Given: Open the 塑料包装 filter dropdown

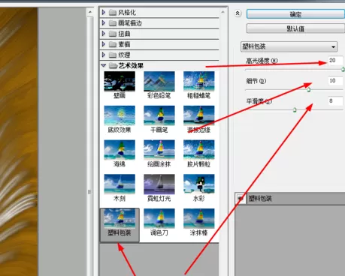Looking at the screenshot, I should (289, 46).
